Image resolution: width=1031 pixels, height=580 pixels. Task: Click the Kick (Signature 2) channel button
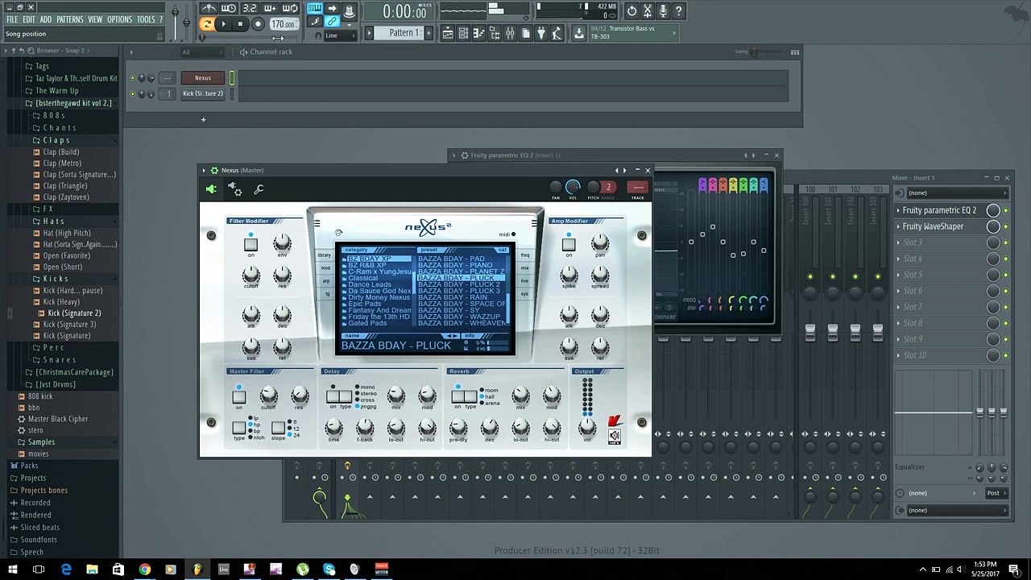203,93
